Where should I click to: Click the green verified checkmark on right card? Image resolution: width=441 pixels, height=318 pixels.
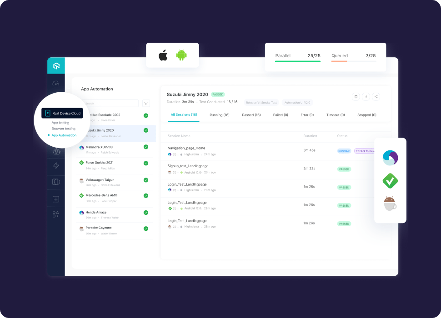pyautogui.click(x=390, y=181)
